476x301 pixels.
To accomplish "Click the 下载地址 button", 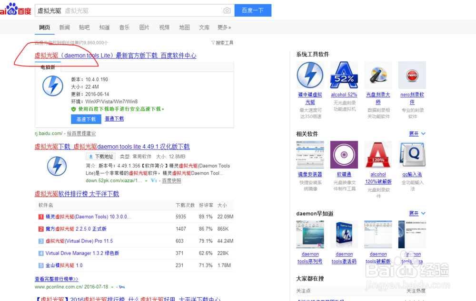I will (x=101, y=157).
